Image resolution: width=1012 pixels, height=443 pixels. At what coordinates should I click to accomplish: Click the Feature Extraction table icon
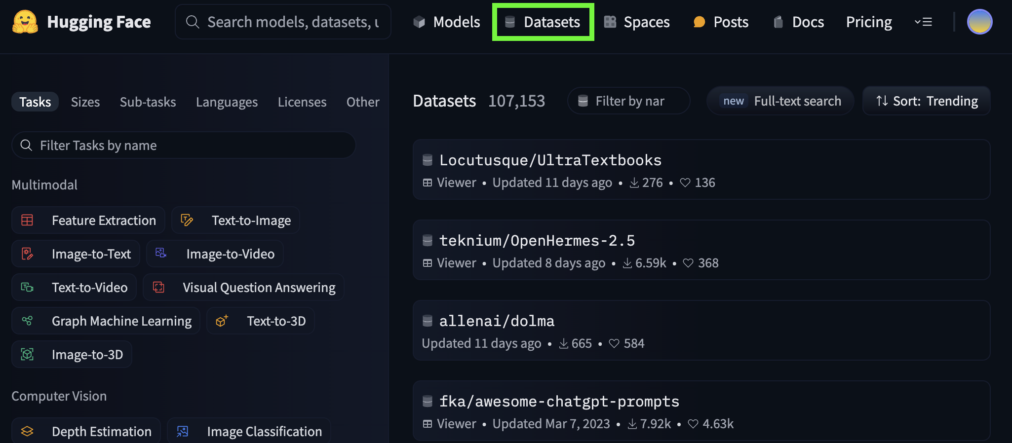click(x=27, y=220)
